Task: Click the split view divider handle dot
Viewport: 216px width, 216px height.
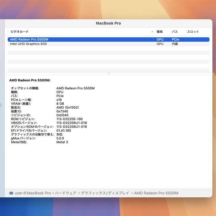Action: coord(109,74)
